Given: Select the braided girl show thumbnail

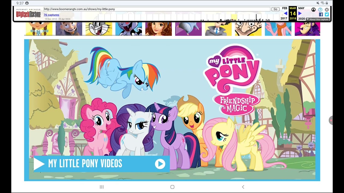Looking at the screenshot, I should (39, 29).
